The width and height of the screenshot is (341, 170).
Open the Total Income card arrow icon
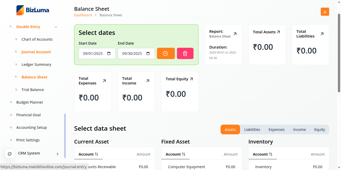click(147, 81)
